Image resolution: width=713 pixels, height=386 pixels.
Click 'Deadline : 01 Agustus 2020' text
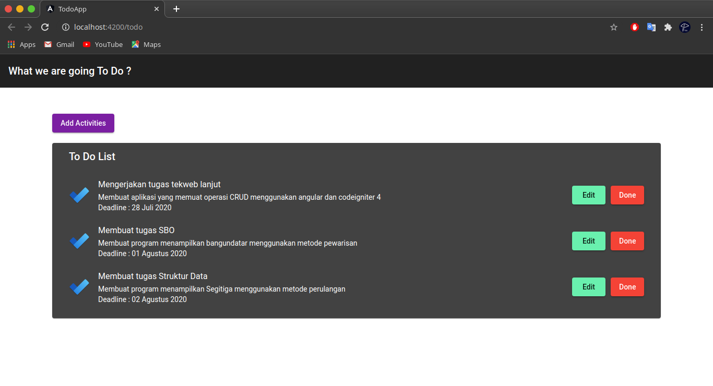coord(142,254)
